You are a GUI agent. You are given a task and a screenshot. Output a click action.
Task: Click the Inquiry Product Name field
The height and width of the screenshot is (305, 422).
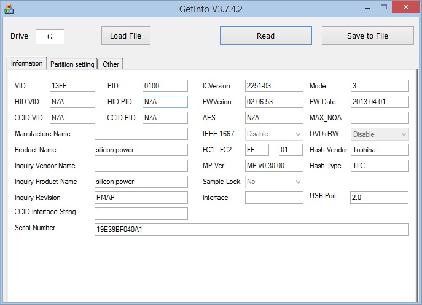(x=141, y=182)
